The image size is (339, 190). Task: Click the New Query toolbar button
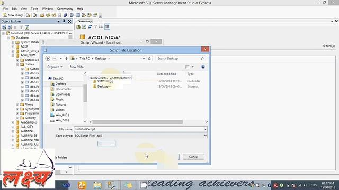pyautogui.click(x=13, y=15)
